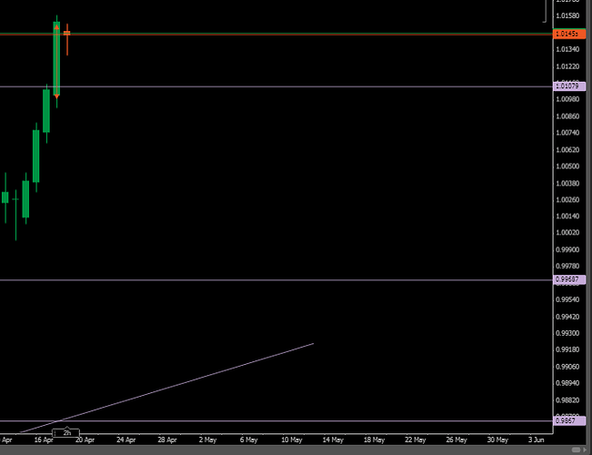Select the orange current candle bar
Image resolution: width=592 pixels, height=455 pixels.
click(x=66, y=34)
